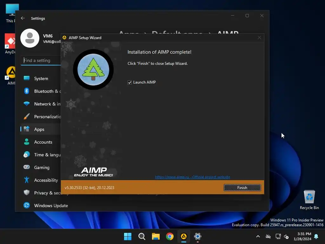Click the AIMP tree logo in the wizard
The height and width of the screenshot is (244, 325).
[93, 70]
